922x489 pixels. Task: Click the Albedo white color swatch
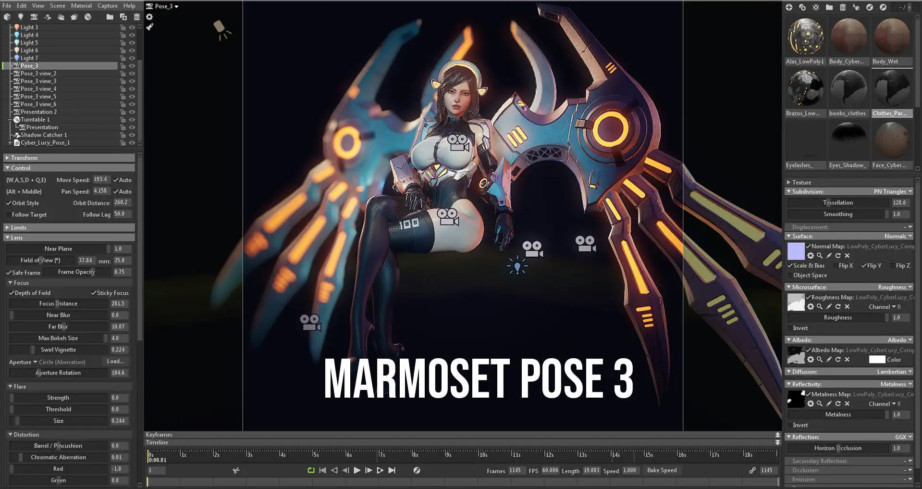pos(877,360)
